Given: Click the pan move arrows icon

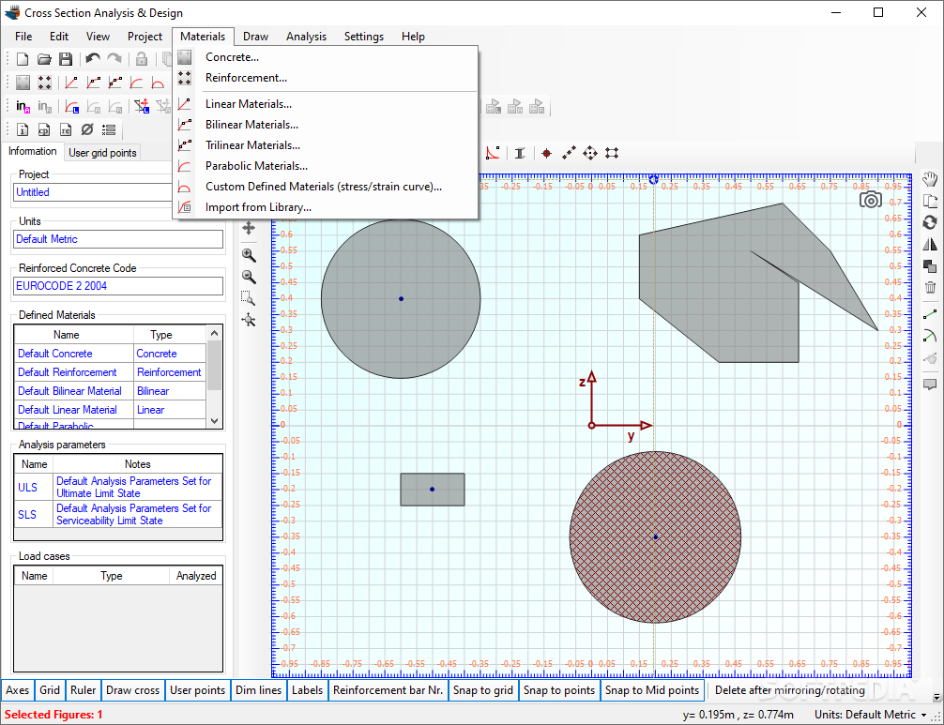Looking at the screenshot, I should [x=249, y=228].
